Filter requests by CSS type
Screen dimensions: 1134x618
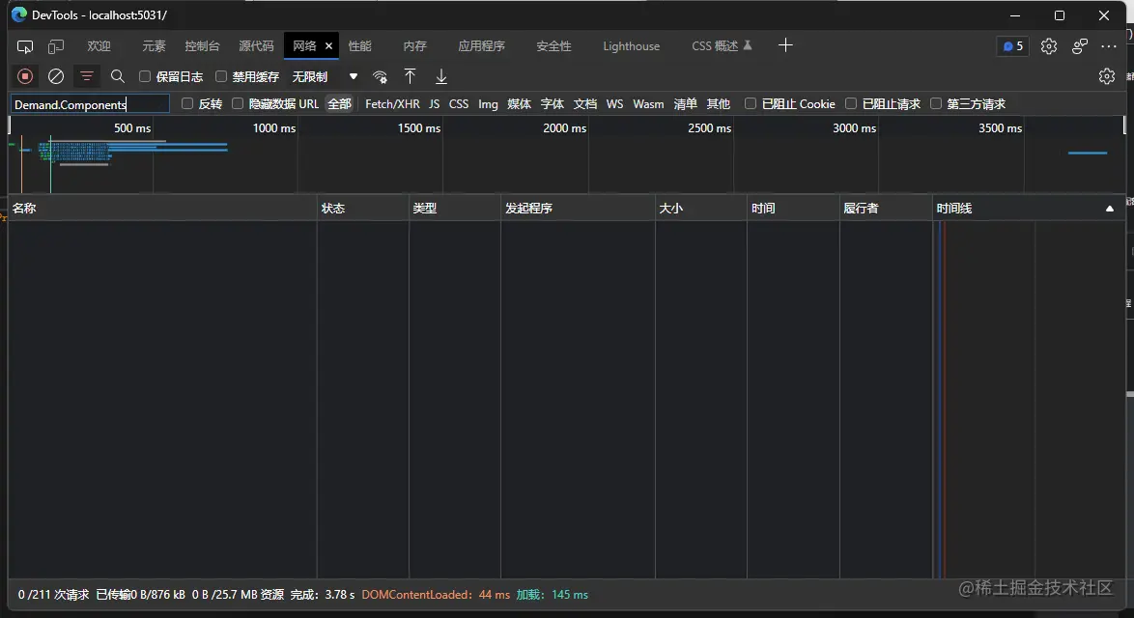coord(459,104)
